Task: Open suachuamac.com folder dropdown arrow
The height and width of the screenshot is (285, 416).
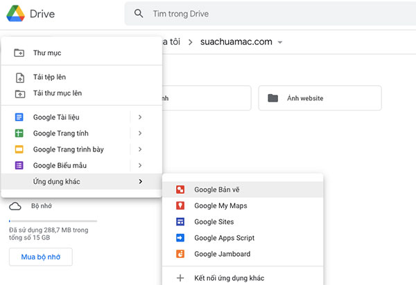Action: coord(280,42)
